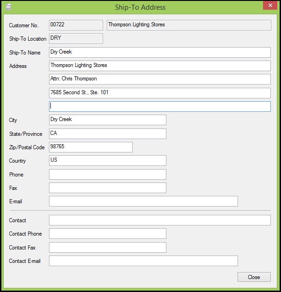Focus the empty fourth address line
Viewport: 281px width, 292px height.
pyautogui.click(x=159, y=106)
